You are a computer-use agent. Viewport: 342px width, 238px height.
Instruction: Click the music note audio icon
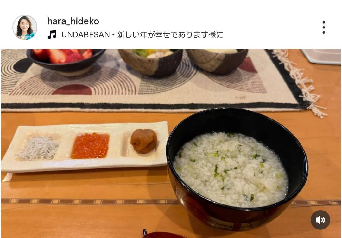point(52,34)
